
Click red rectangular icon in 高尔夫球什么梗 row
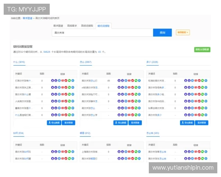(x=63, y=94)
